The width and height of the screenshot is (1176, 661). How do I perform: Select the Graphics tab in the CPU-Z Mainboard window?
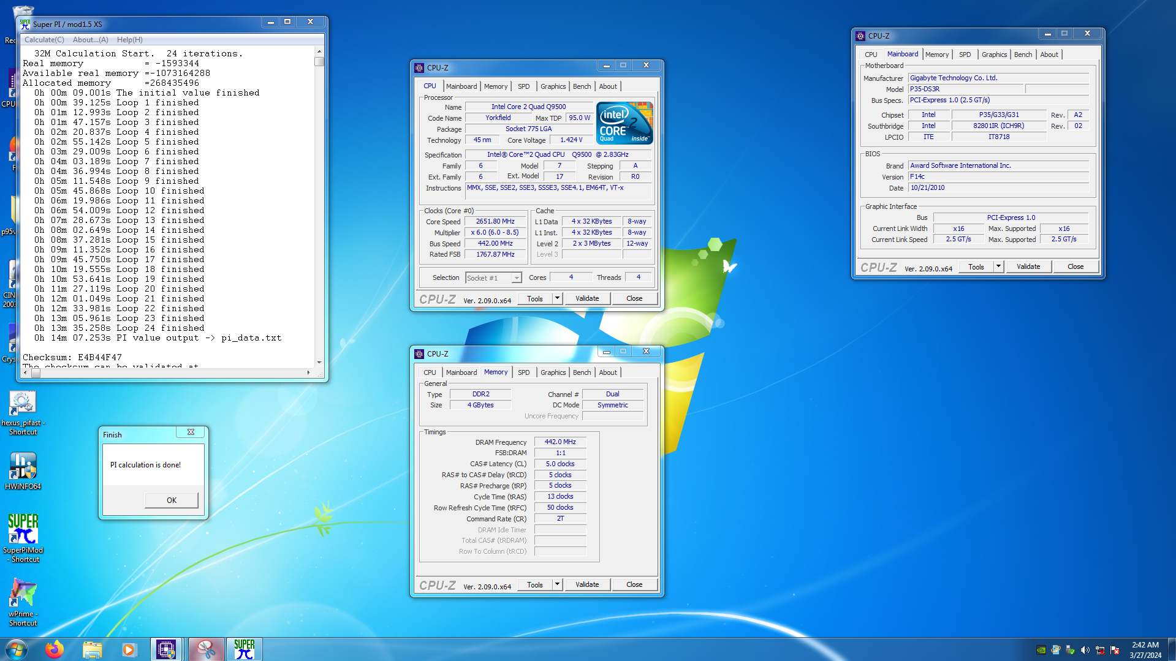994,55
